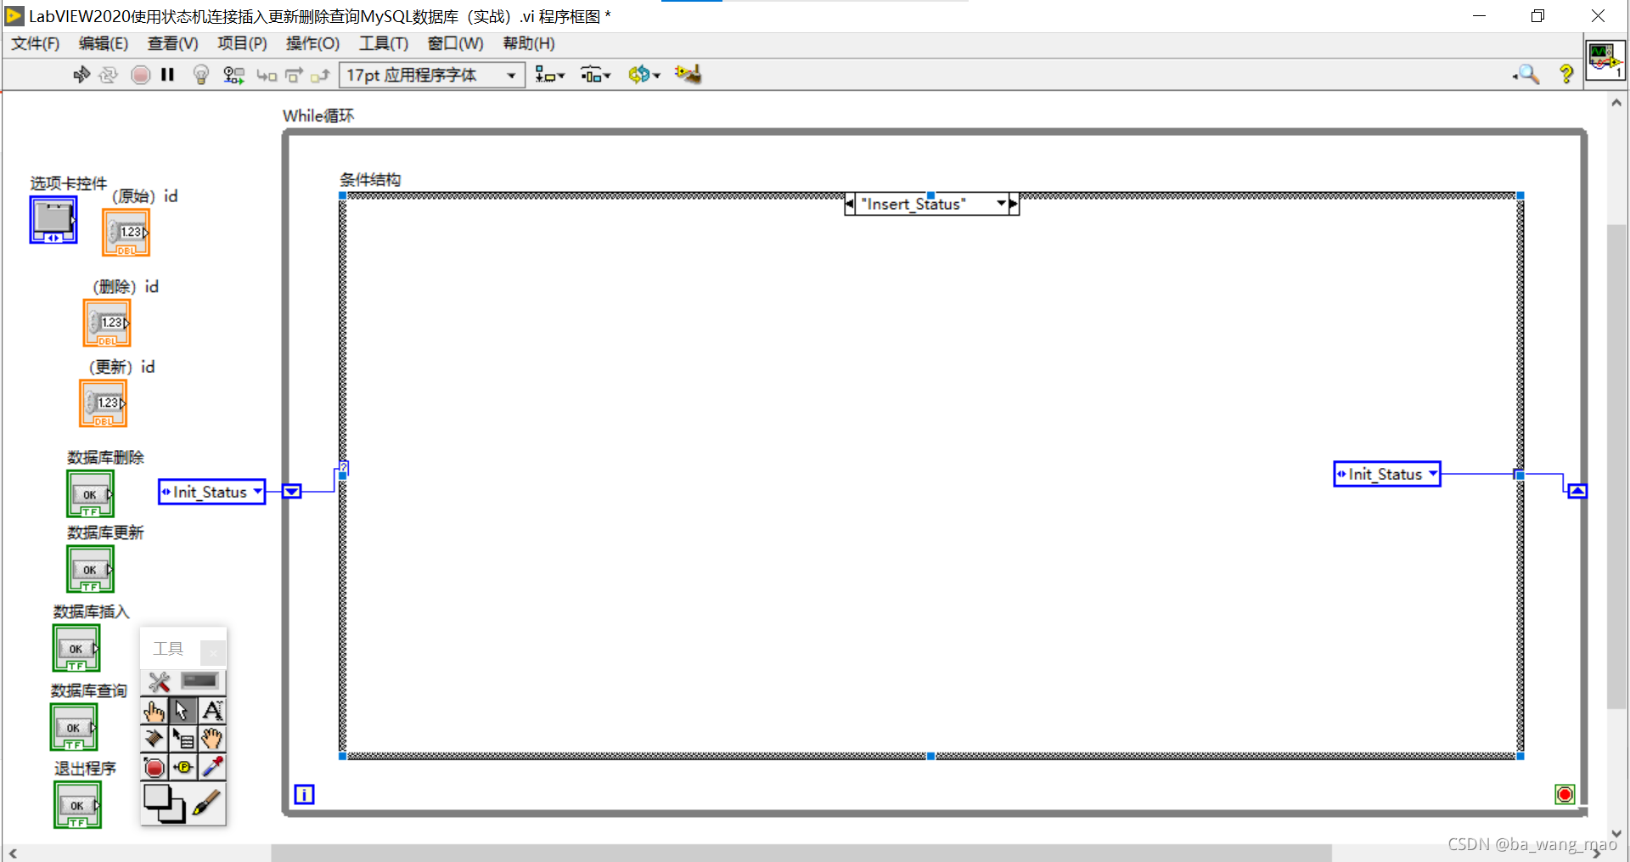This screenshot has width=1630, height=862.
Task: Open the 窗口(W) menu
Action: (456, 43)
